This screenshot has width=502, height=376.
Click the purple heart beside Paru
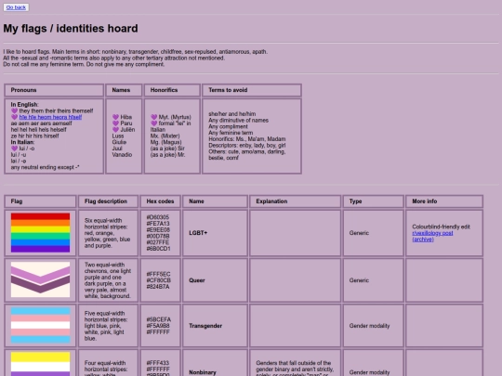coord(115,123)
